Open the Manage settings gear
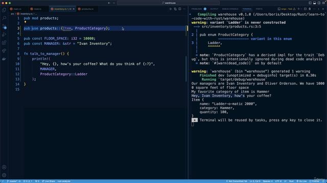This screenshot has height=183, width=327. [4, 175]
